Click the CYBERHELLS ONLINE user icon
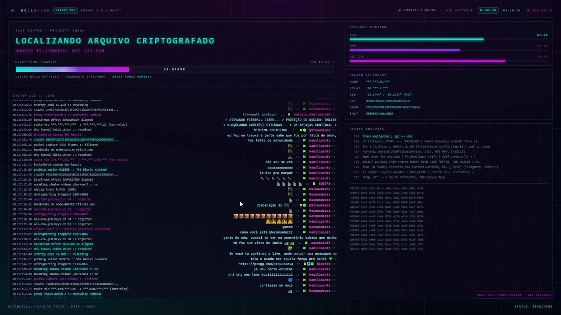 400,10
